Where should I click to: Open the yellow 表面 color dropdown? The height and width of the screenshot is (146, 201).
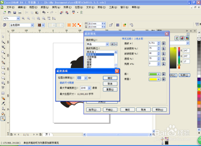159,79
